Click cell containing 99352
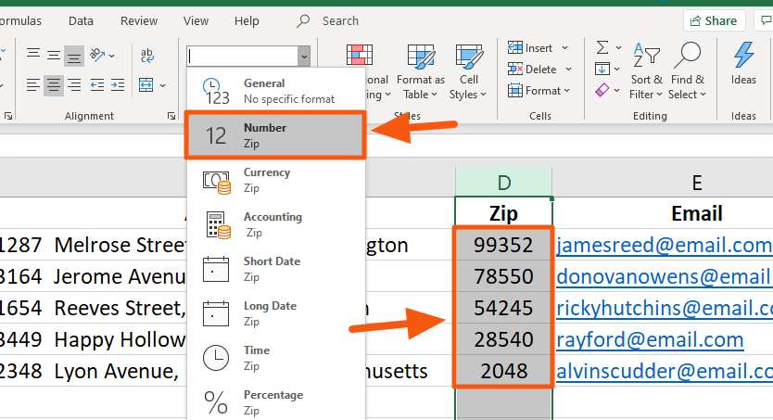Image resolution: width=773 pixels, height=420 pixels. [x=503, y=245]
